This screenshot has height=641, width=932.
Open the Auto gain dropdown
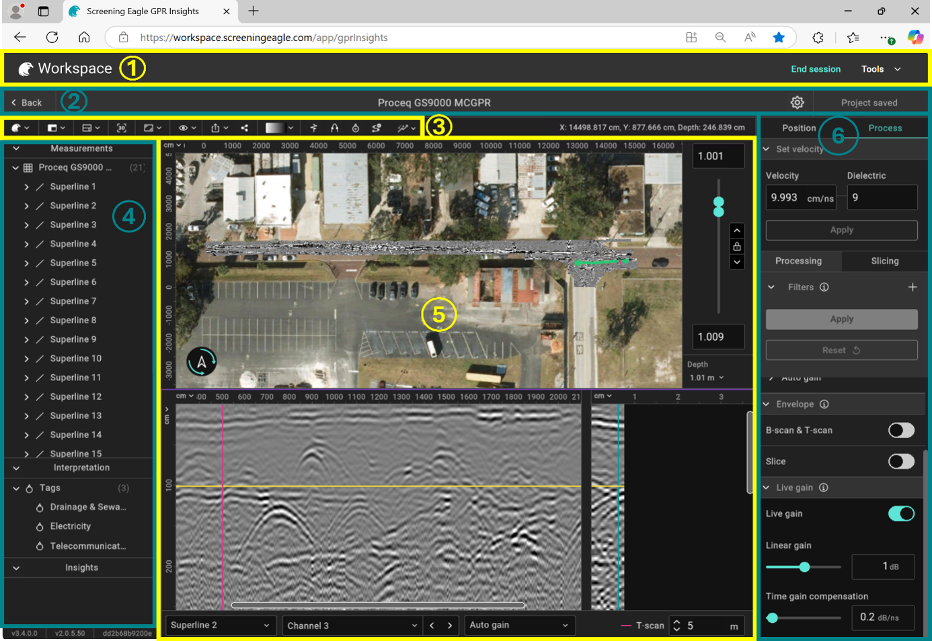(x=520, y=626)
